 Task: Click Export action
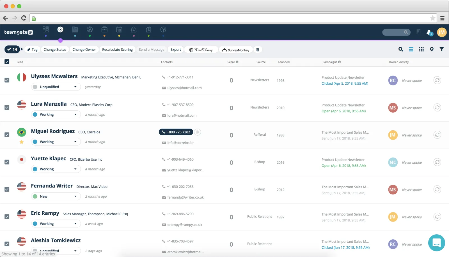tap(176, 50)
